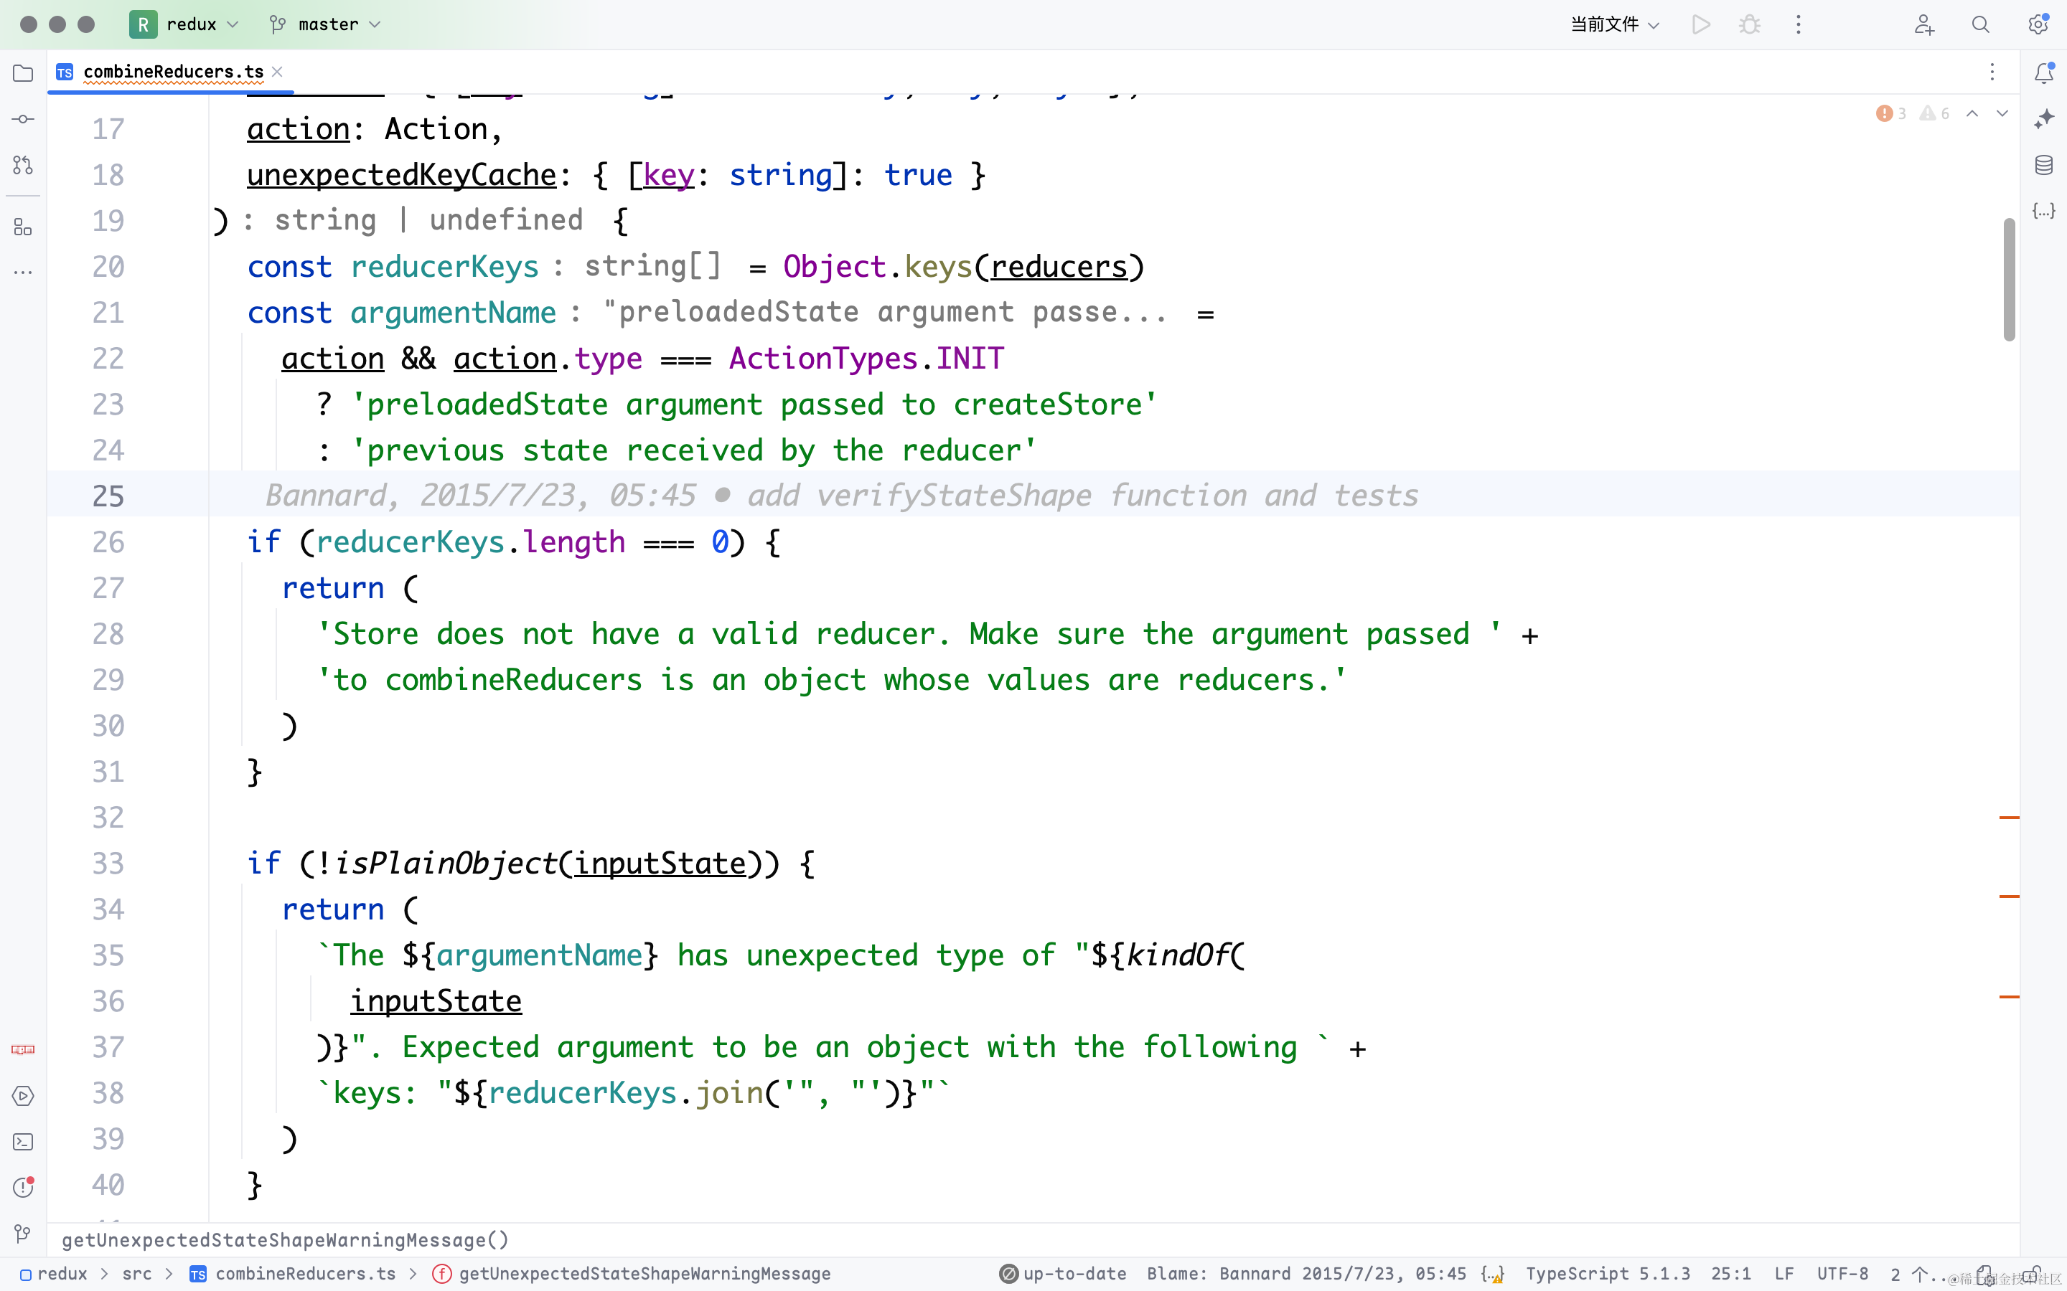Click the unexpectedKeyCache parameter on line 18
Viewport: 2067px width, 1291px height.
(401, 175)
